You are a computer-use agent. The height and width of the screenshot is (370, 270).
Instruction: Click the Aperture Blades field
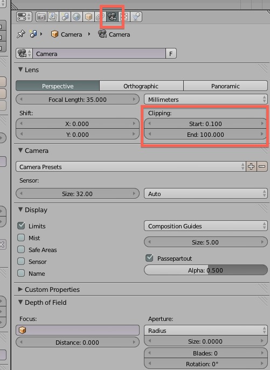(x=206, y=353)
